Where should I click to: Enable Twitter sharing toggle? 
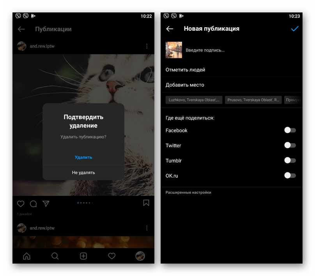(x=290, y=145)
